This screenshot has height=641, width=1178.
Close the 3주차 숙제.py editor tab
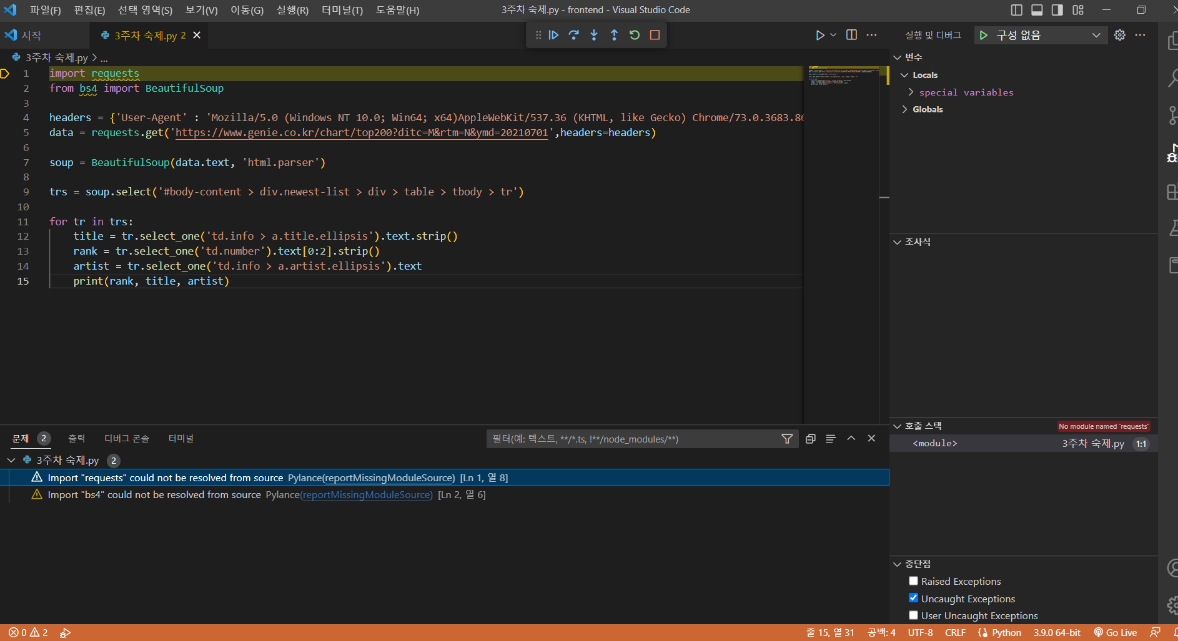197,35
